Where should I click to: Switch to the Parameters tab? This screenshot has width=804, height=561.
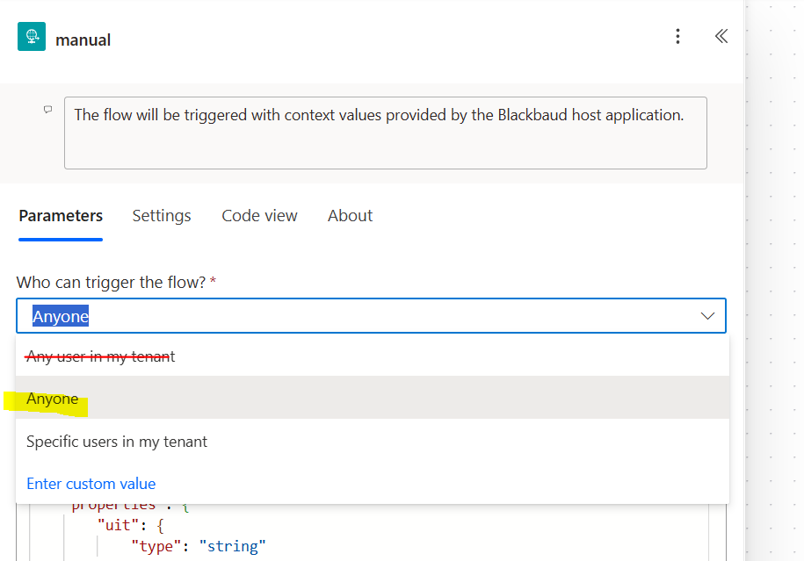point(61,216)
